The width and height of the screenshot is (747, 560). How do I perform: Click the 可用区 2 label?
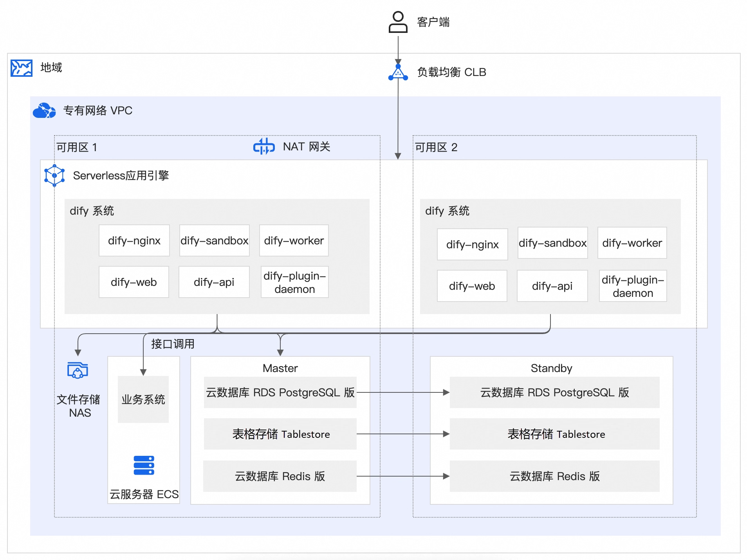436,147
